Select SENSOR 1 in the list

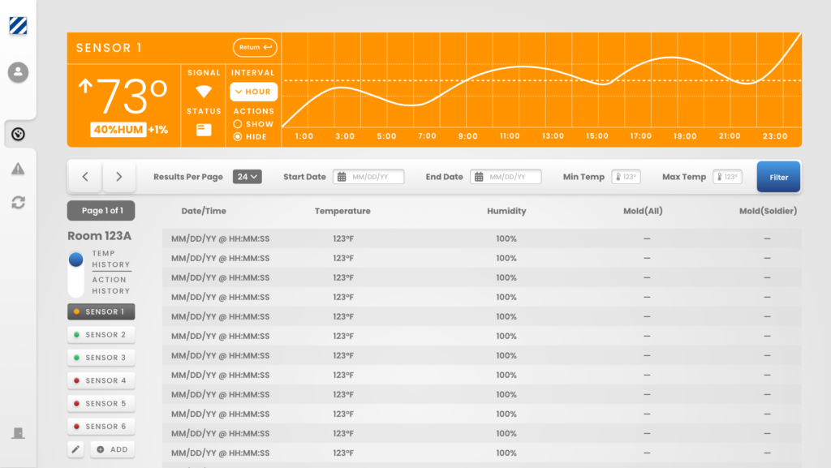(x=101, y=311)
